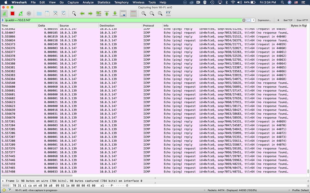Jump to the first packet
This screenshot has width=310, height=193.
(x=107, y=14)
